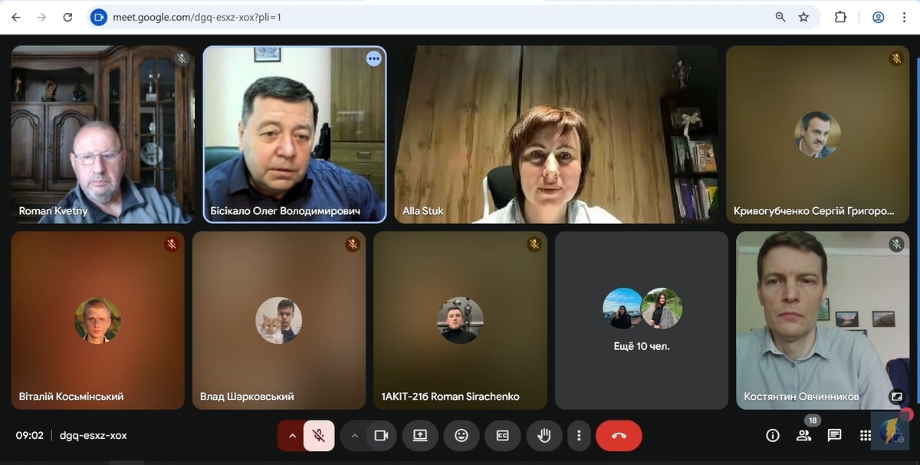Open the activities grid icon

click(865, 435)
